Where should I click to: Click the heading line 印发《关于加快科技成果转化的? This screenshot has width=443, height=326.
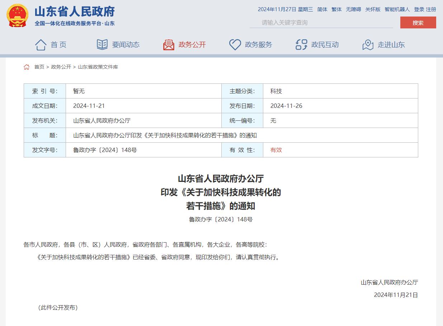tap(221, 192)
